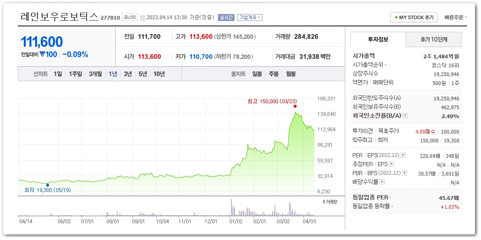Screen dimensions: 481x240
Task: Click the 코스닥 16위 ranking value
Action: [x=445, y=65]
